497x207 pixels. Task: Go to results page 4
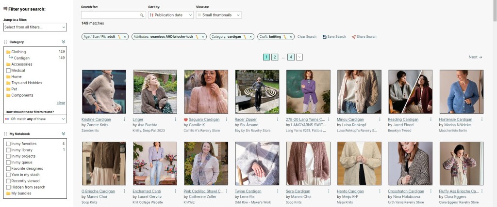click(x=291, y=57)
